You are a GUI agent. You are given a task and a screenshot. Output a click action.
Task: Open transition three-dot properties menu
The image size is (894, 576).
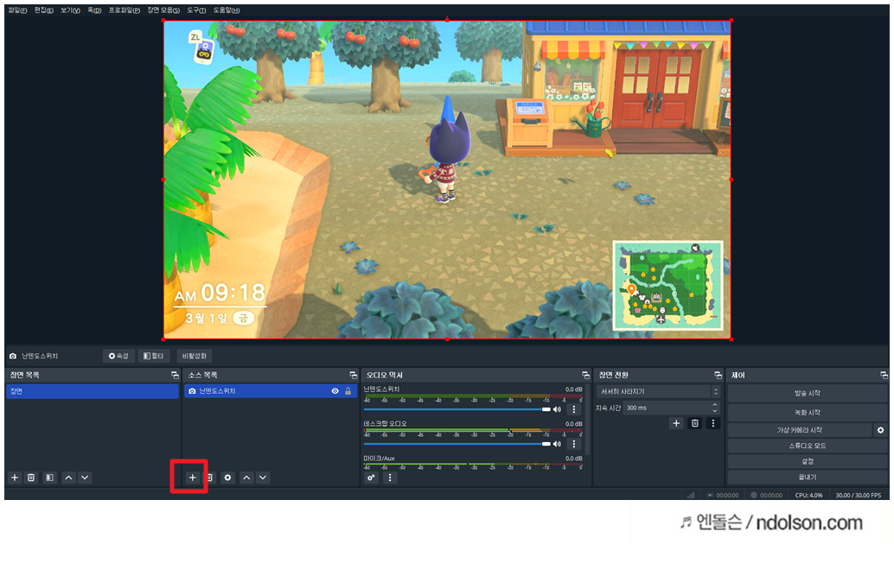(712, 423)
